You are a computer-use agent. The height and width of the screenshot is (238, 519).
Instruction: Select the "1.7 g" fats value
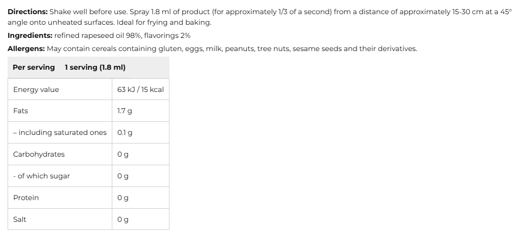pos(124,111)
